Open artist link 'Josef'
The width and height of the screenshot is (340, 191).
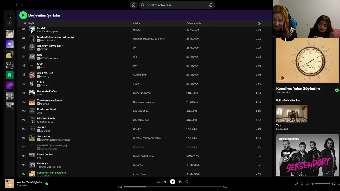point(40,113)
